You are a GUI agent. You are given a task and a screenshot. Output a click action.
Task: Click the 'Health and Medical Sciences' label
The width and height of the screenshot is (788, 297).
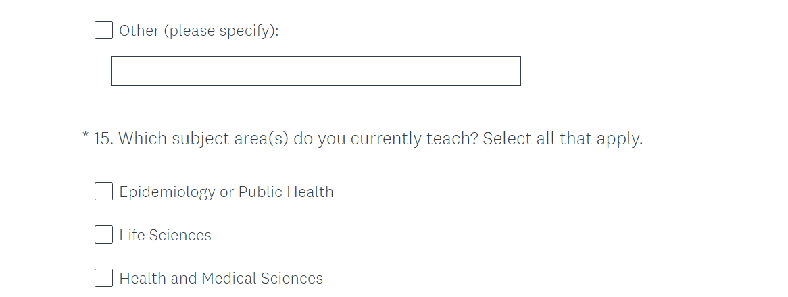pos(221,278)
